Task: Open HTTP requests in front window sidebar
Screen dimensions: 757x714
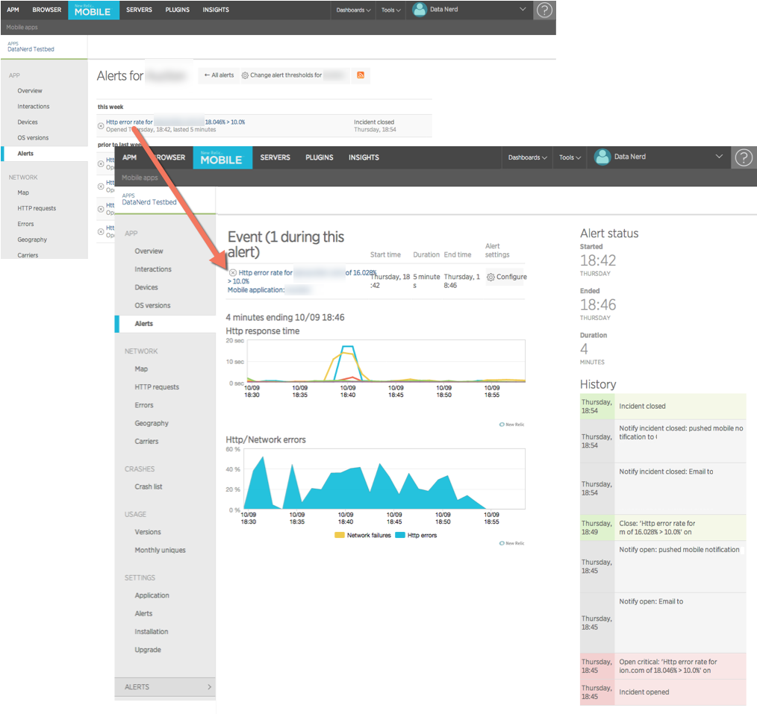Action: tap(157, 387)
